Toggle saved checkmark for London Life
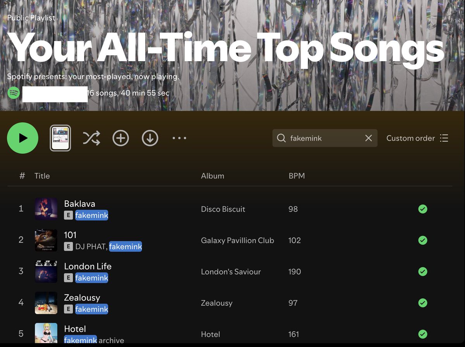 (x=423, y=272)
